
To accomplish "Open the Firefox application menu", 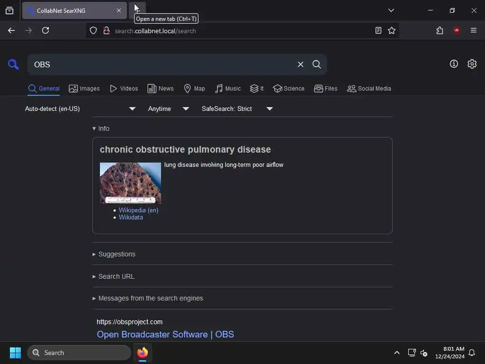I will pos(473,30).
